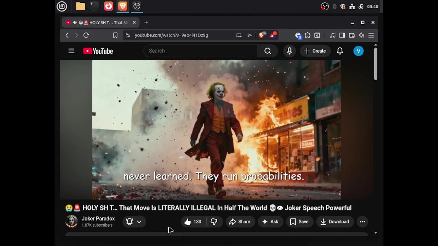The height and width of the screenshot is (246, 438).
Task: Go back to the previous page
Action: [67, 35]
